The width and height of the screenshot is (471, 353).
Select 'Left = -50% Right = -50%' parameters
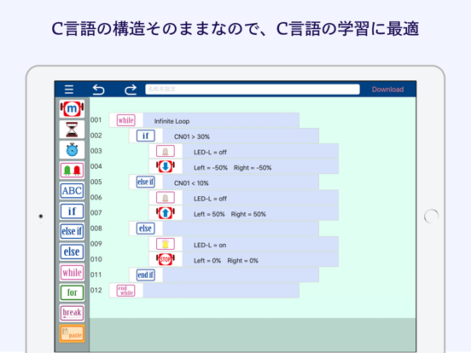[232, 168]
